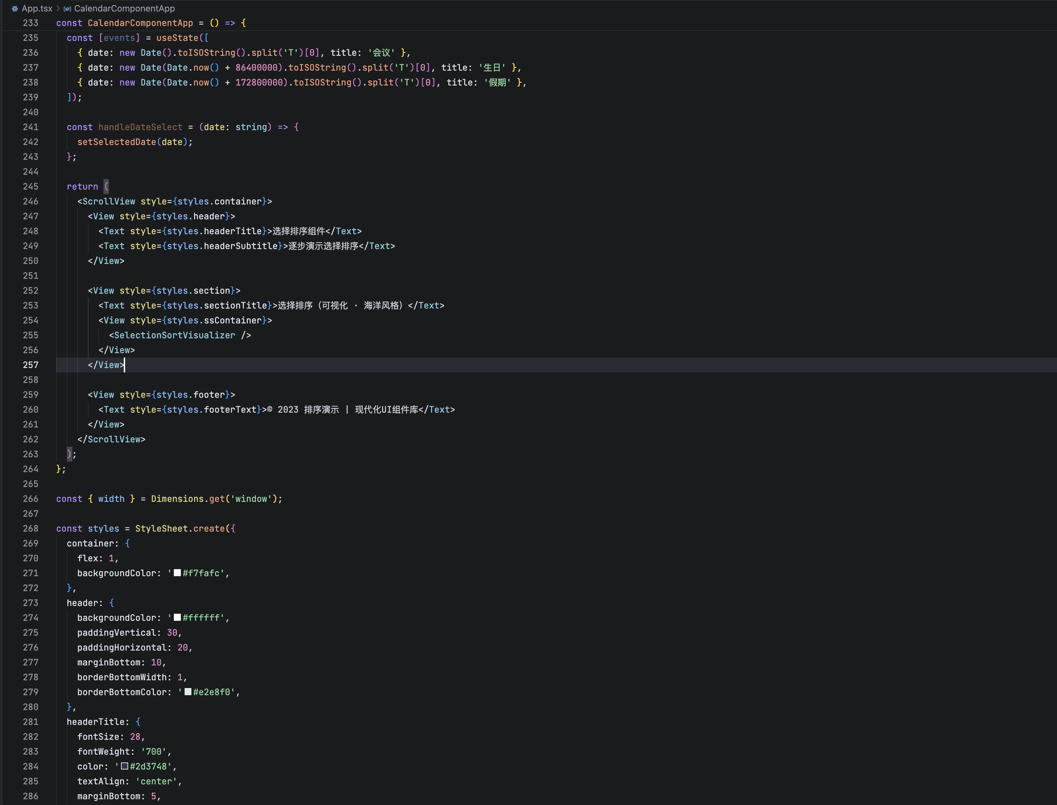Click line number 268 in the gutter
1057x805 pixels.
pyautogui.click(x=31, y=528)
